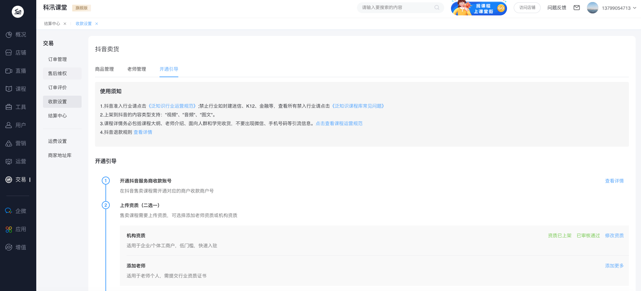641x291 pixels.
Task: Open 售后维权 in the trade menu
Action: [x=62, y=74]
